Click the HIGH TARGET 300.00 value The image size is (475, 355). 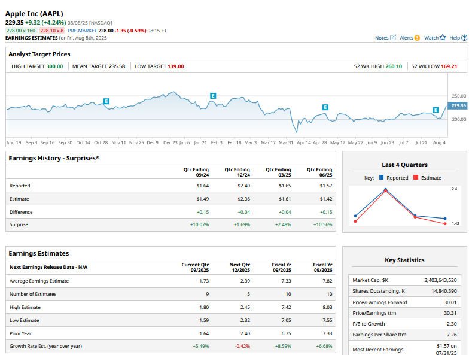[54, 66]
